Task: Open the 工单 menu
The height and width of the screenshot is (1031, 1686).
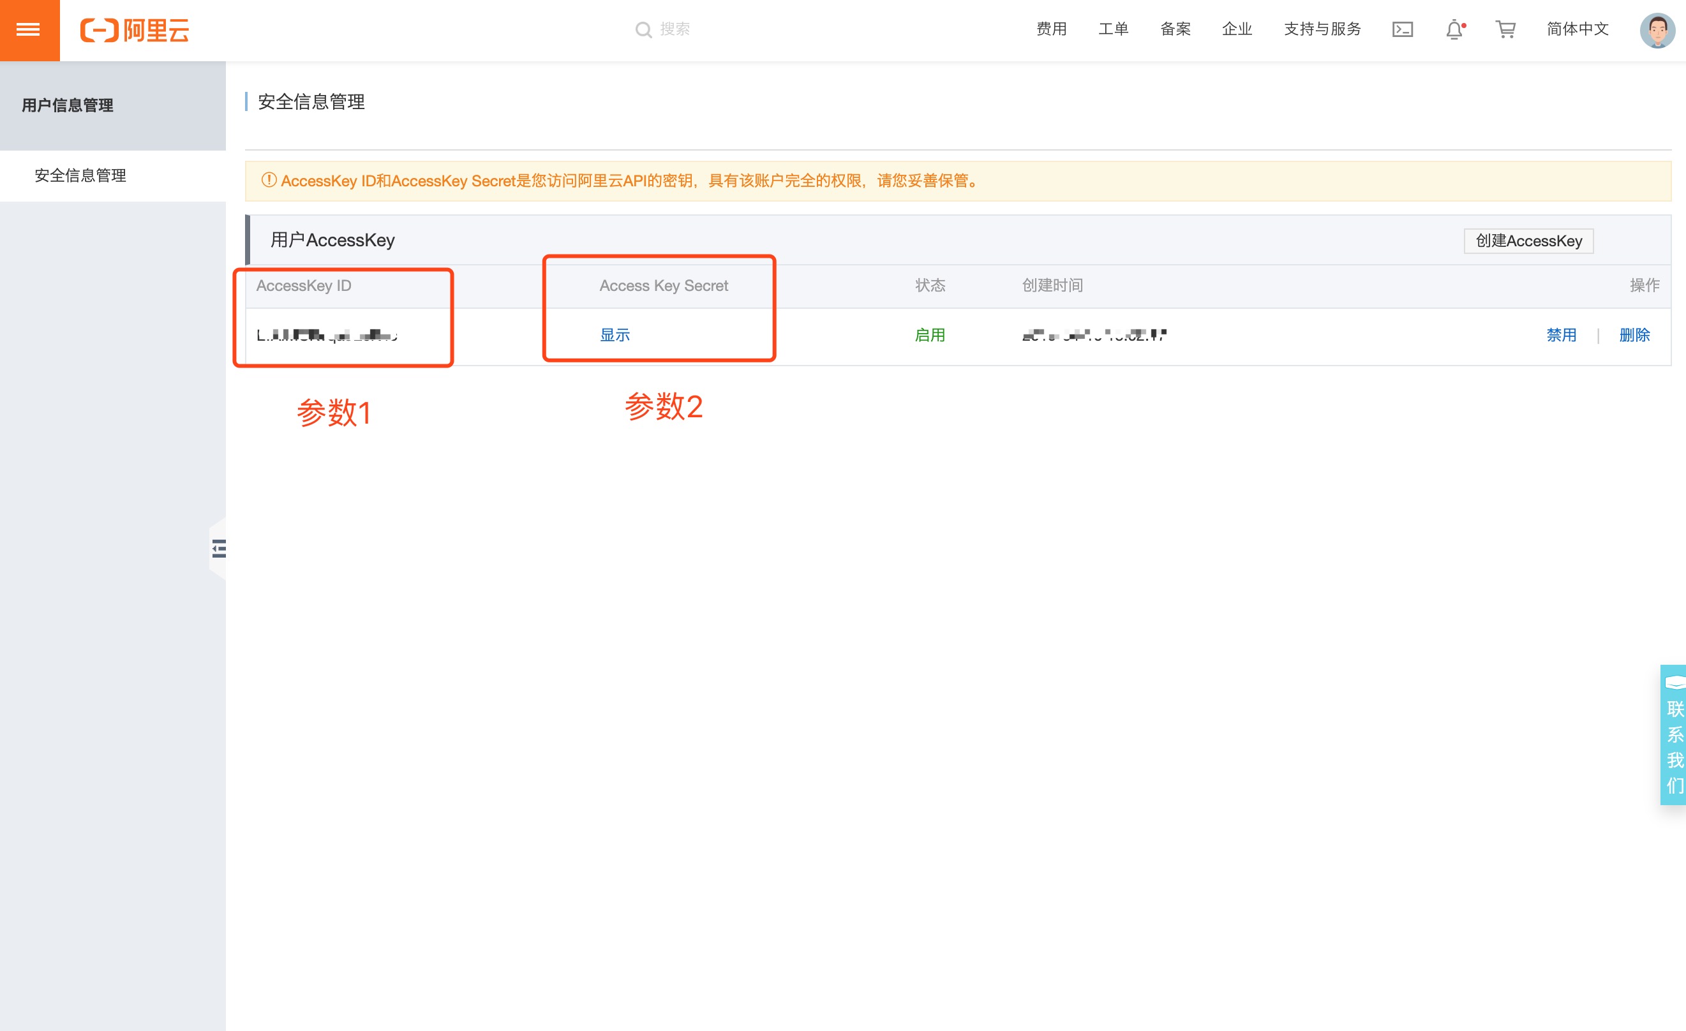Action: coord(1112,29)
